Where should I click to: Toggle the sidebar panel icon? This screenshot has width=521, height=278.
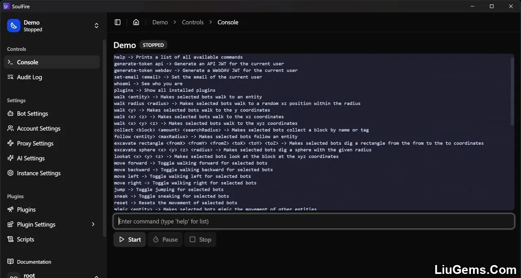point(118,22)
